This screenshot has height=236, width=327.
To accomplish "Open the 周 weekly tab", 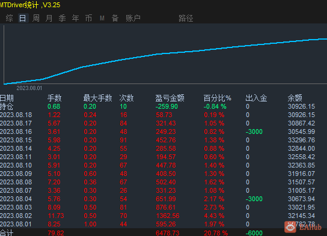I will click(x=36, y=19).
